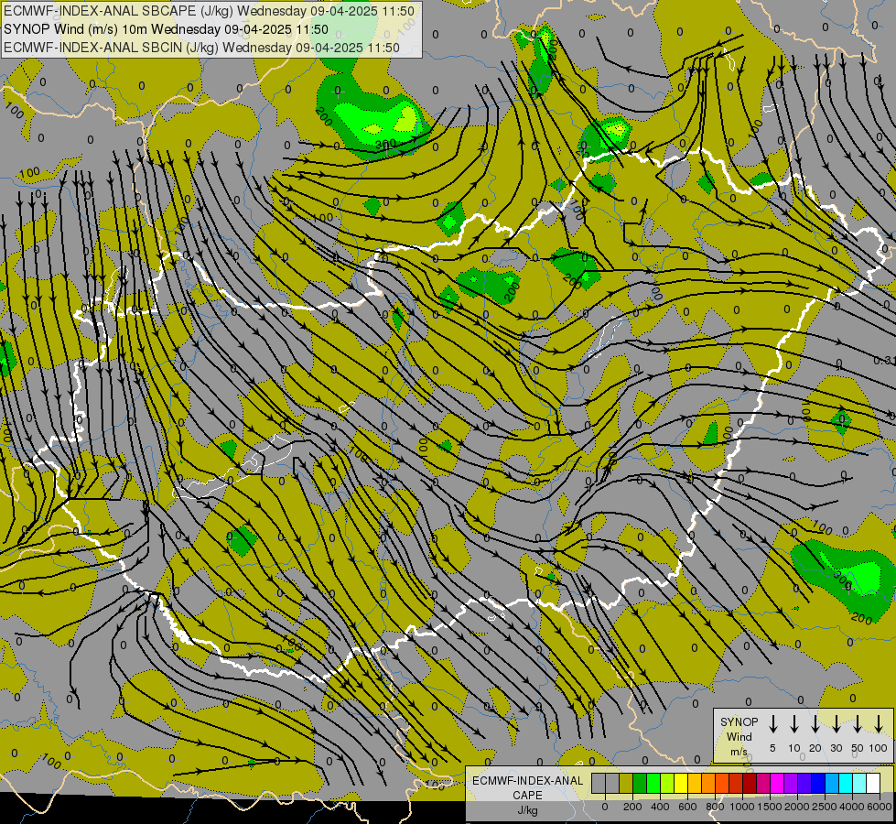The width and height of the screenshot is (896, 824).
Task: Click the 1500 tick label on CAPE scale
Action: pos(770,807)
